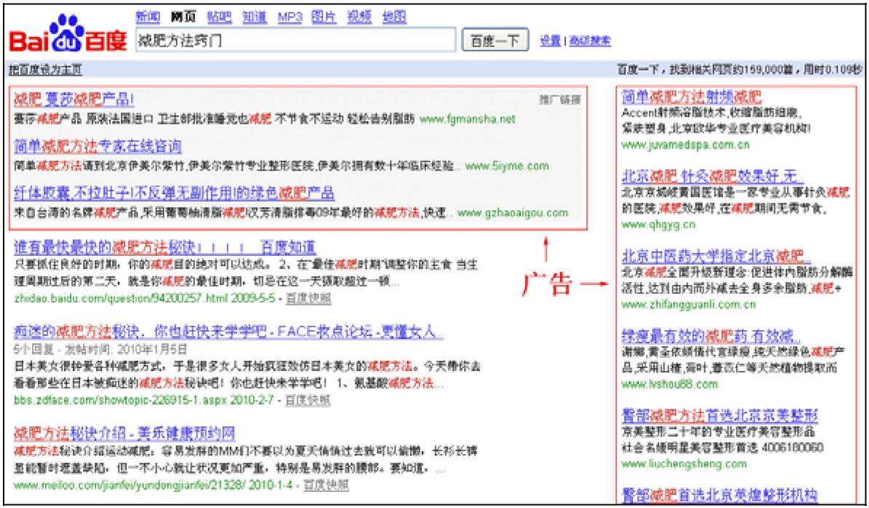Open the 知道 search category

tap(254, 17)
